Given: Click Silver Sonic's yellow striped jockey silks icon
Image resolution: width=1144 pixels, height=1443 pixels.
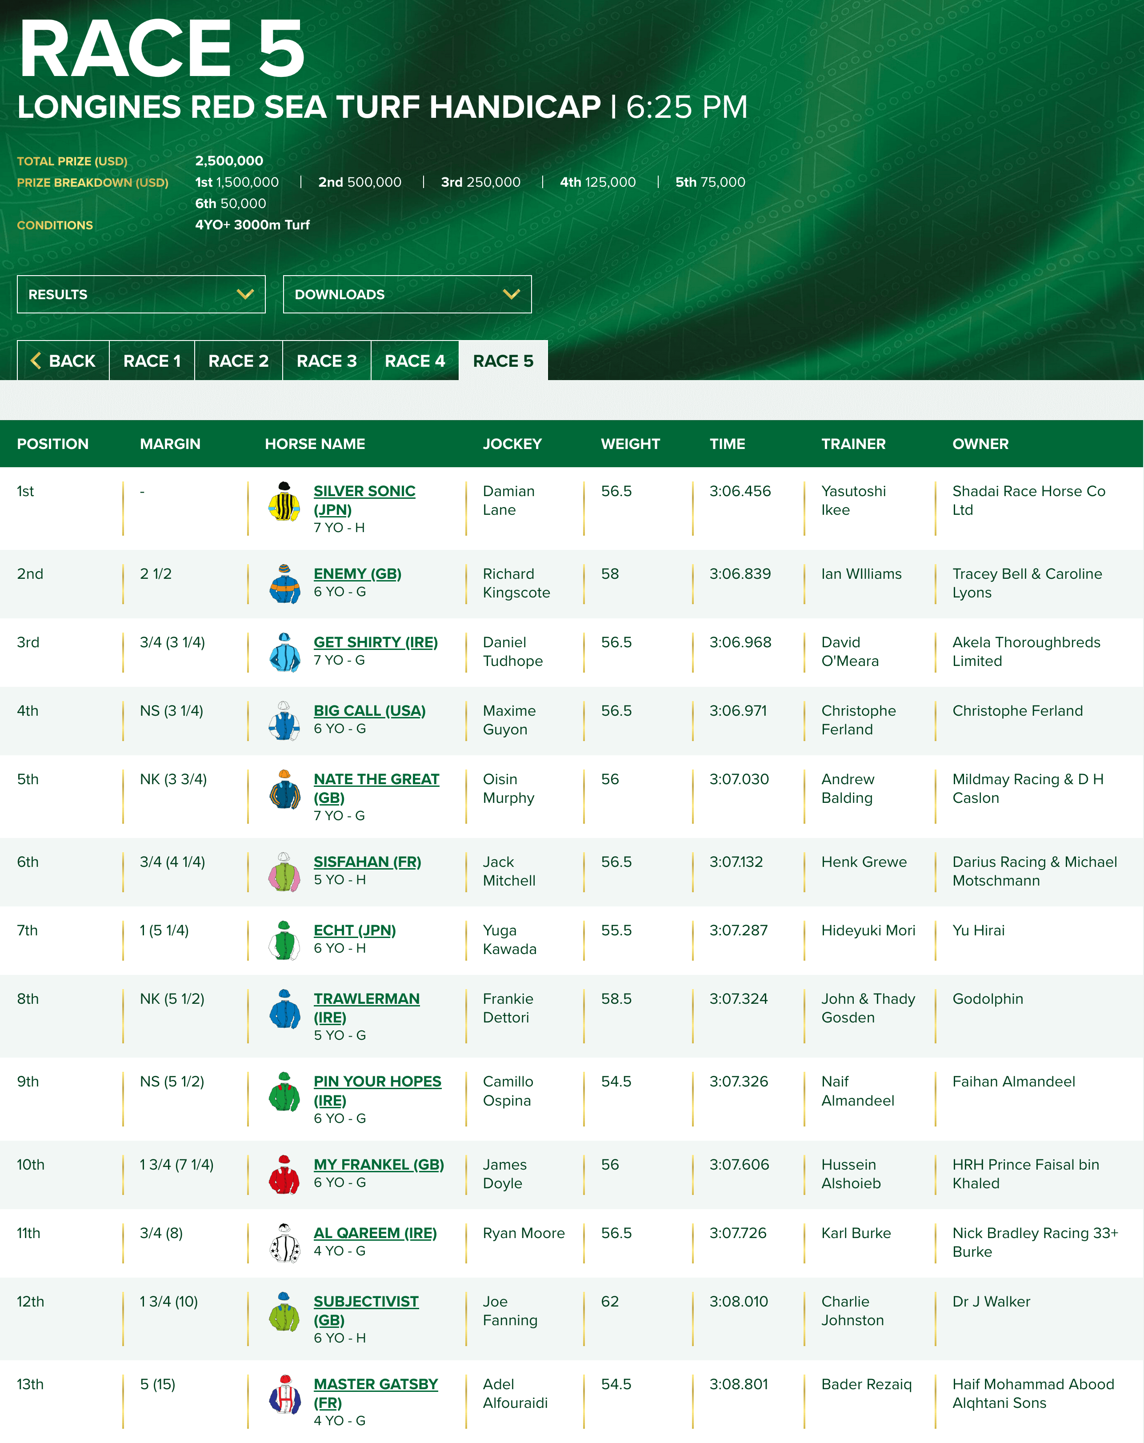Looking at the screenshot, I should pos(284,501).
